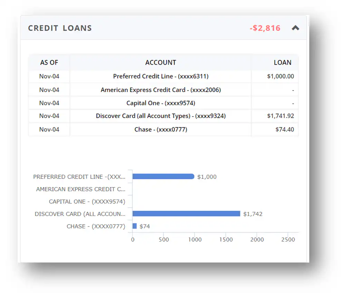Click the Credit Loans panel title
Image resolution: width=341 pixels, height=293 pixels.
click(60, 28)
